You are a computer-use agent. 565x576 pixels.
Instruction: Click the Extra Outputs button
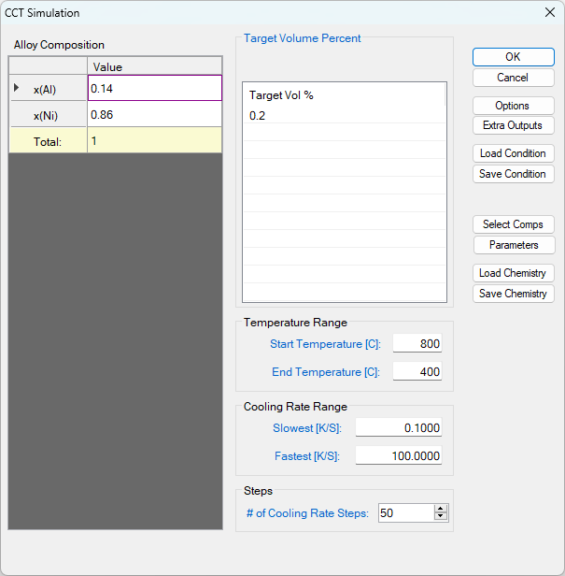tap(513, 125)
